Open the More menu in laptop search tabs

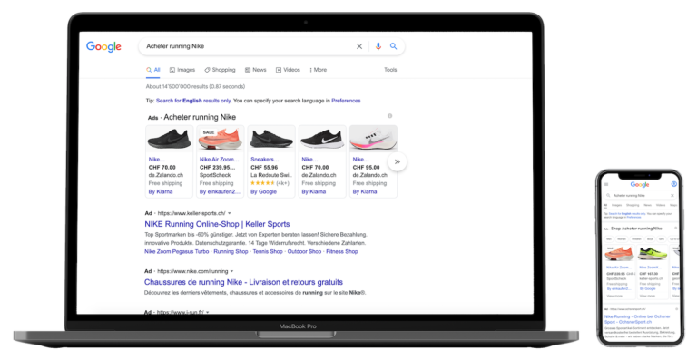(319, 70)
